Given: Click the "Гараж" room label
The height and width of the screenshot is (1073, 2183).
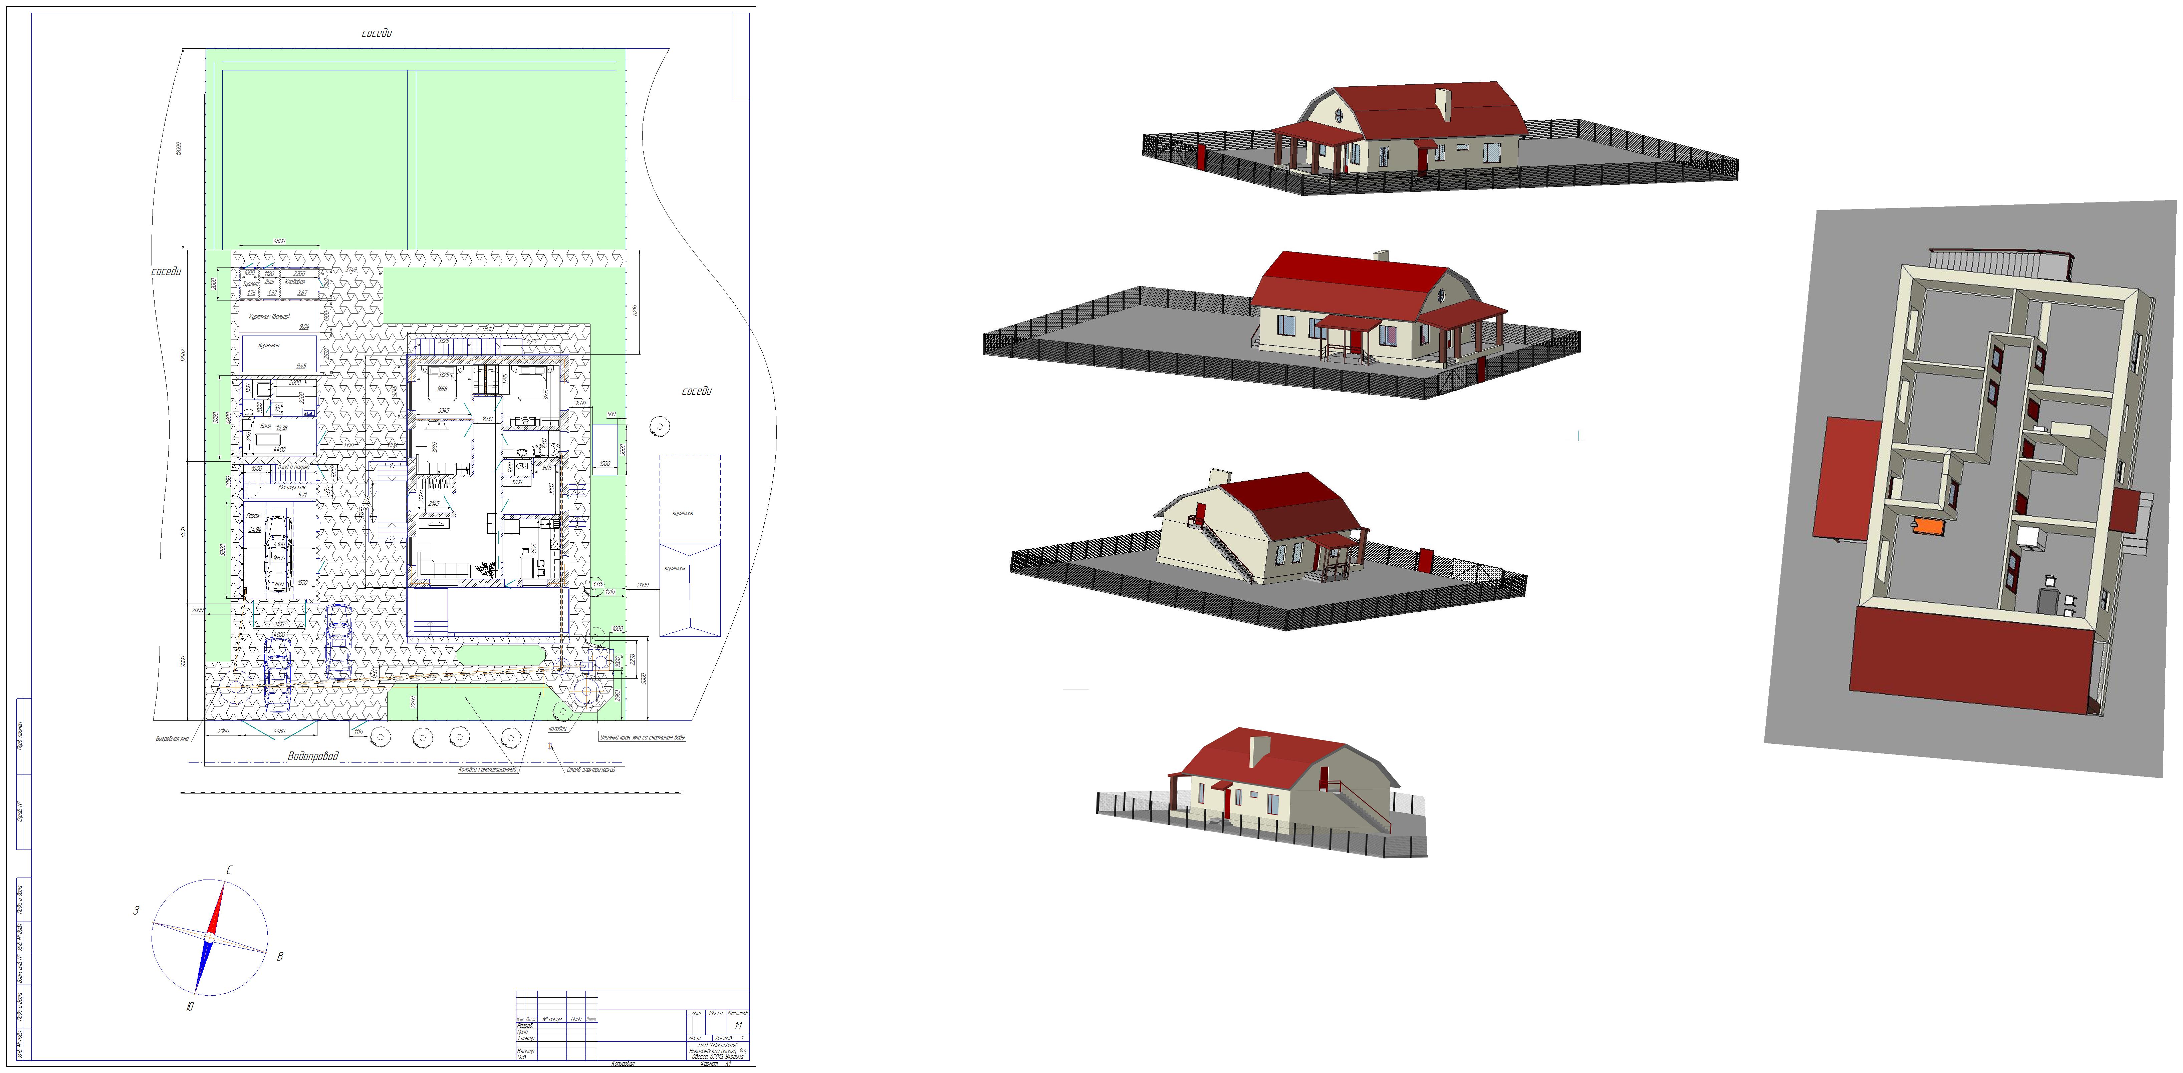Looking at the screenshot, I should pos(253,516).
